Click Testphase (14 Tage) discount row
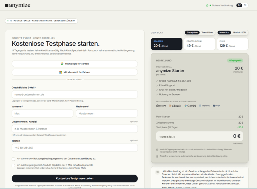Viewport: 257px width, 189px height. pyautogui.click(x=200, y=127)
